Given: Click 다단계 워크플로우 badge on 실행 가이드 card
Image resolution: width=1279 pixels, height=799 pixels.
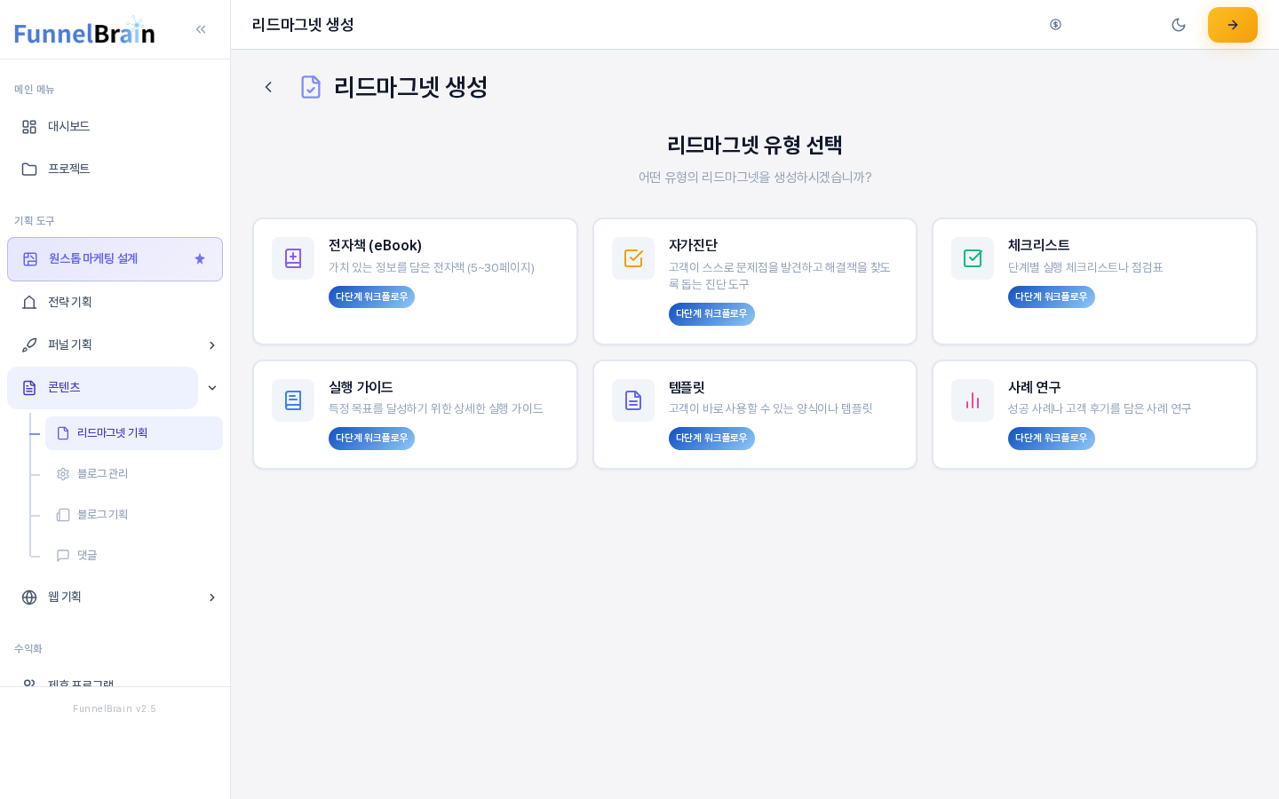Looking at the screenshot, I should [371, 439].
